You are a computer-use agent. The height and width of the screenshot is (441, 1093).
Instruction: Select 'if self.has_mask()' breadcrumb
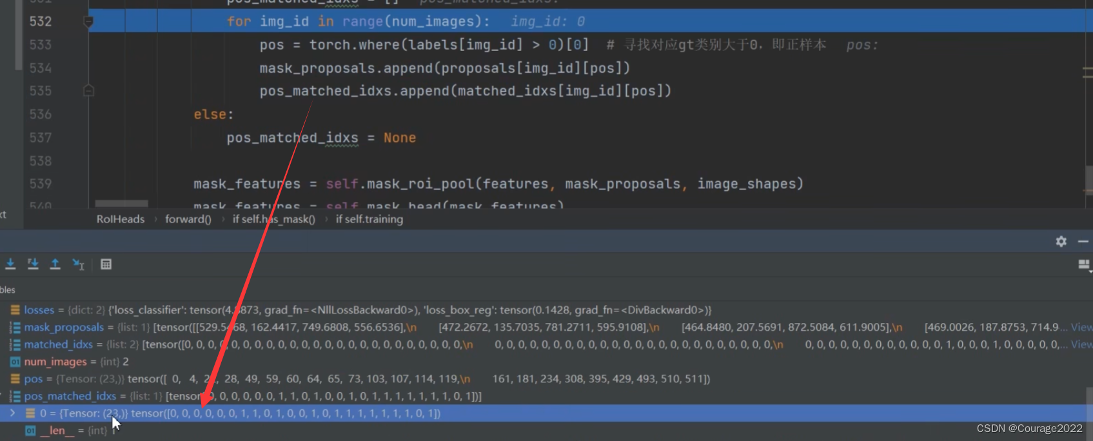(274, 219)
